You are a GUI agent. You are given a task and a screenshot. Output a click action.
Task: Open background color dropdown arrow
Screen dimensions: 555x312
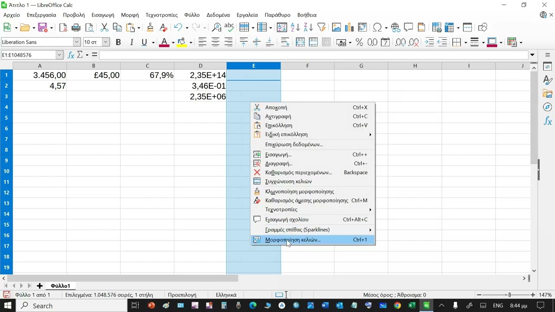point(190,42)
